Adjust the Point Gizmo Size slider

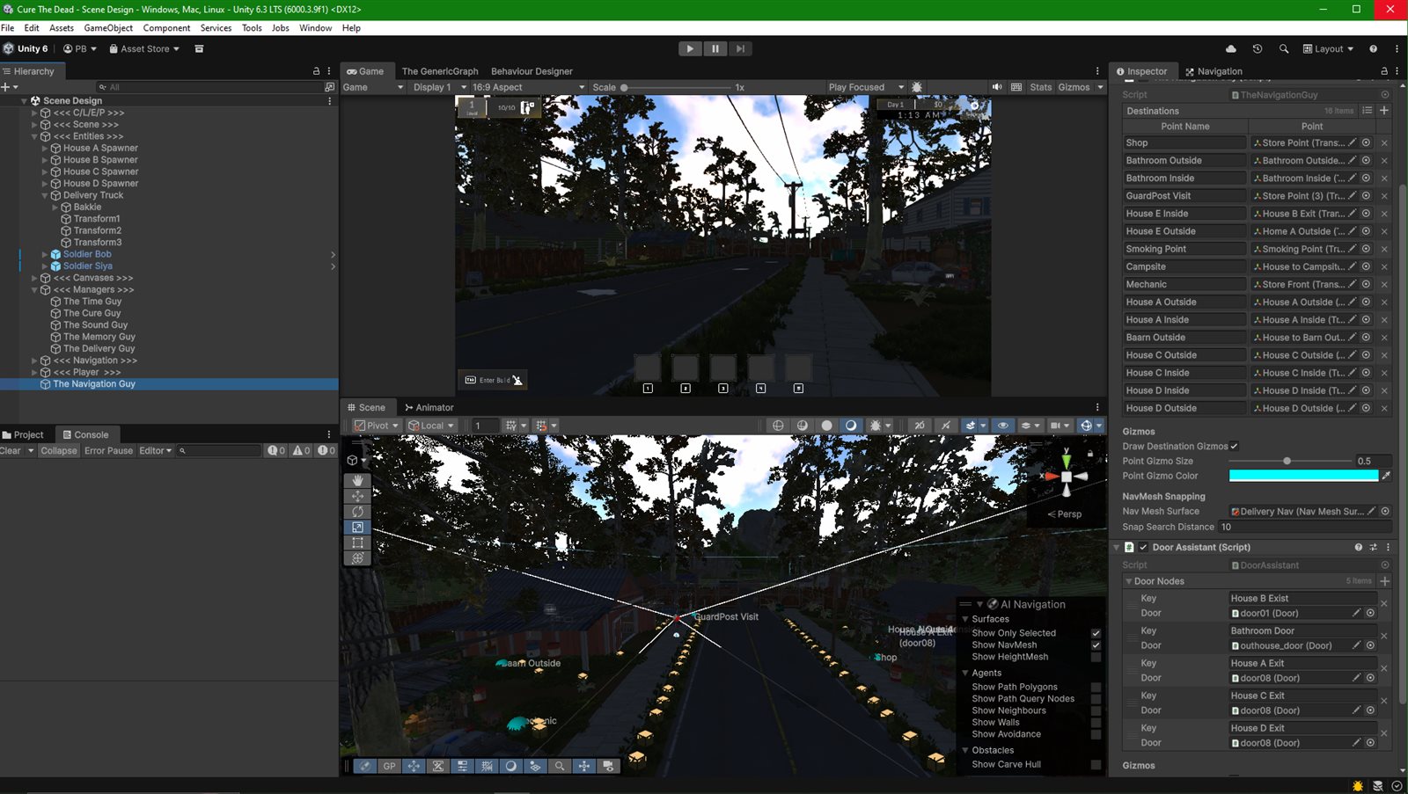point(1289,461)
